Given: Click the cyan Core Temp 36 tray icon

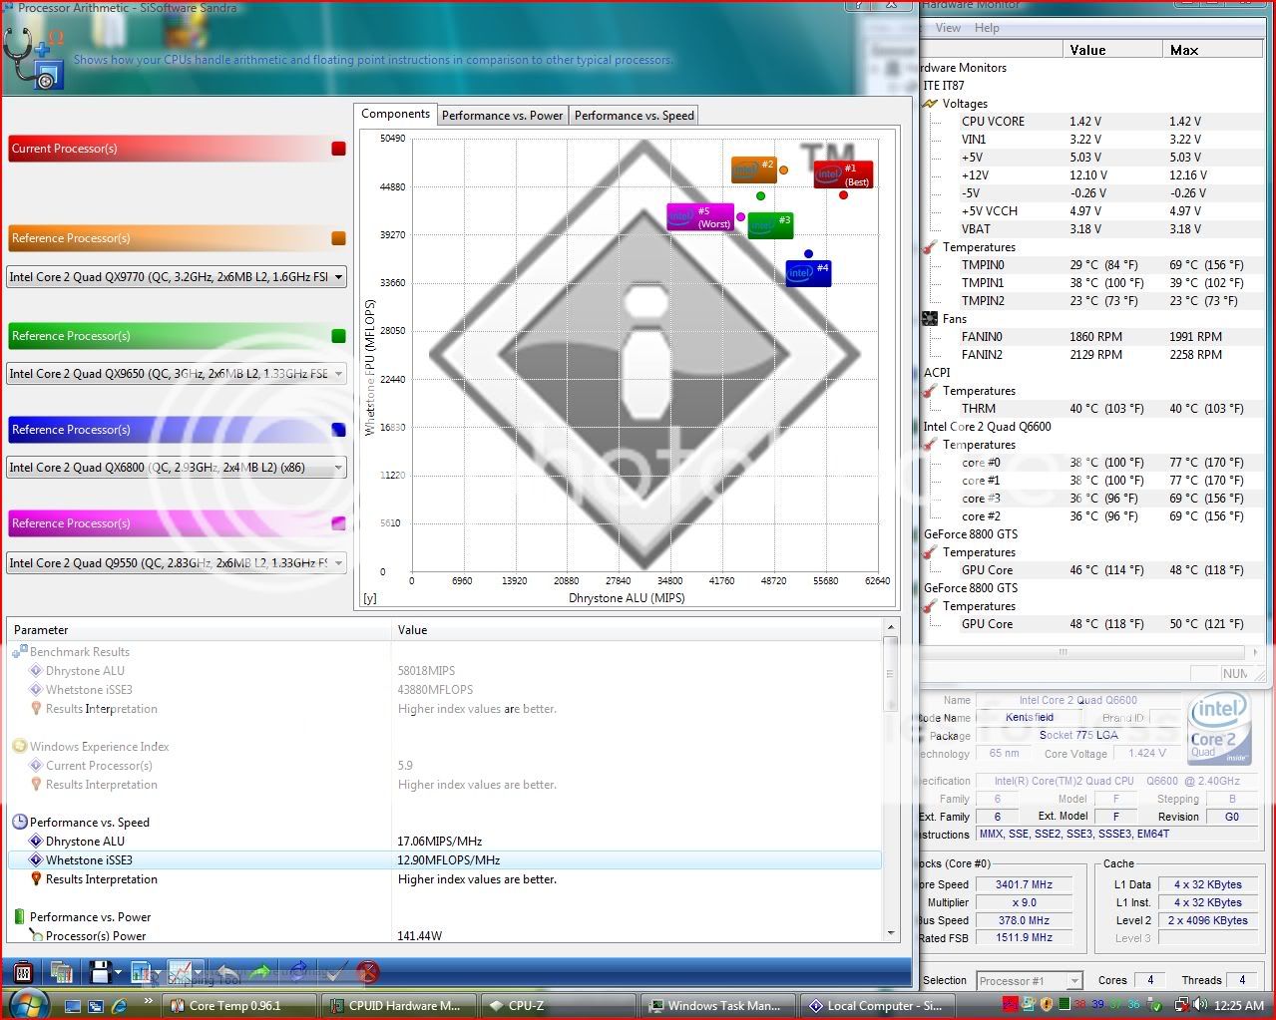Looking at the screenshot, I should tap(1133, 1006).
